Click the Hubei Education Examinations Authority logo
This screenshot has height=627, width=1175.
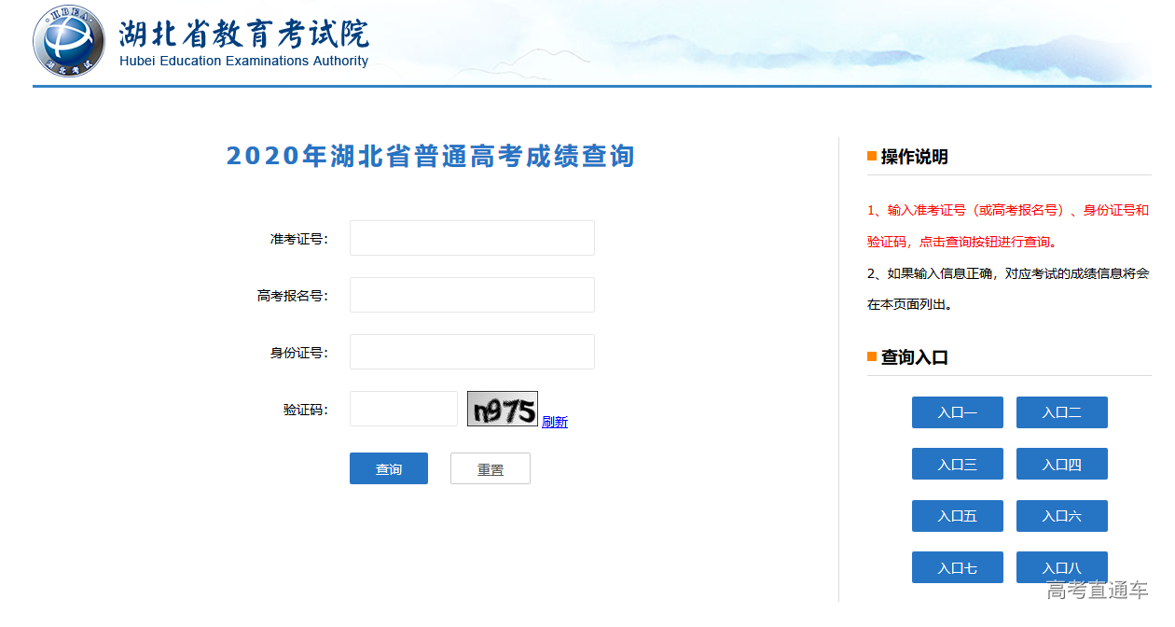pos(68,41)
